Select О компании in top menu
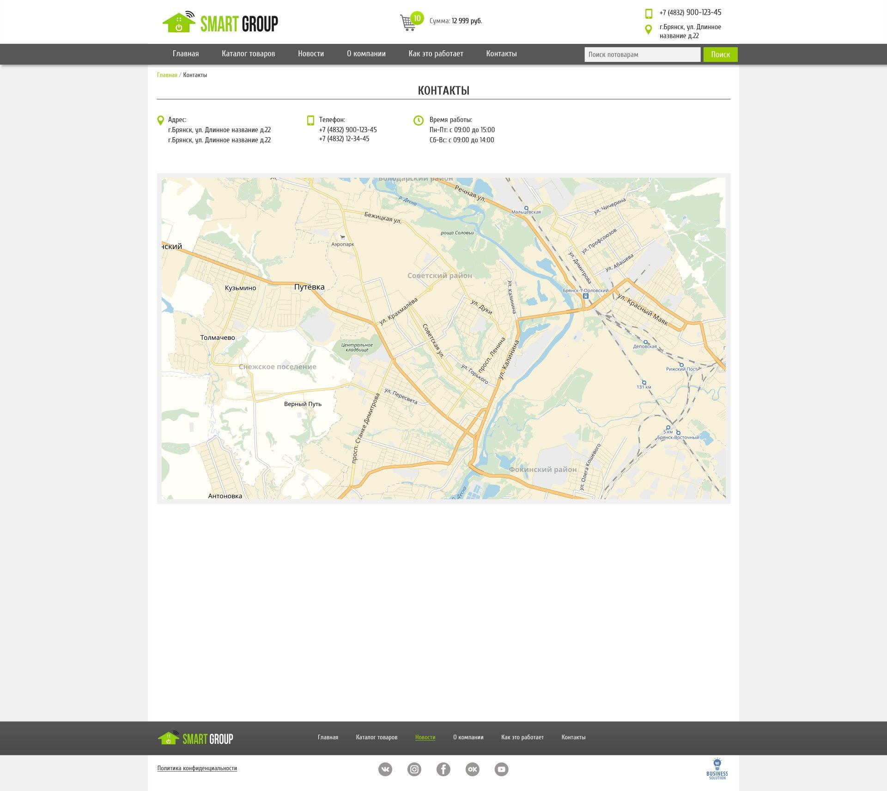The width and height of the screenshot is (887, 791). 366,54
